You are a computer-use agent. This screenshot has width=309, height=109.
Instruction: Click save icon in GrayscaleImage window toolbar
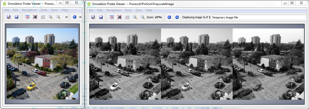[x=101, y=17]
